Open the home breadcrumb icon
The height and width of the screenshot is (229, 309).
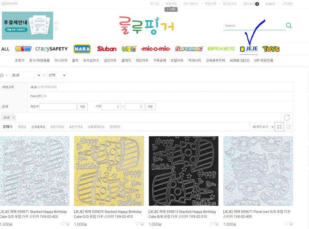(2, 75)
